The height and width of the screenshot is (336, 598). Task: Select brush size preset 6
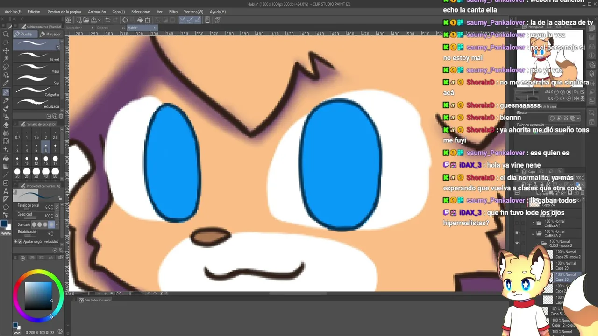(x=46, y=147)
